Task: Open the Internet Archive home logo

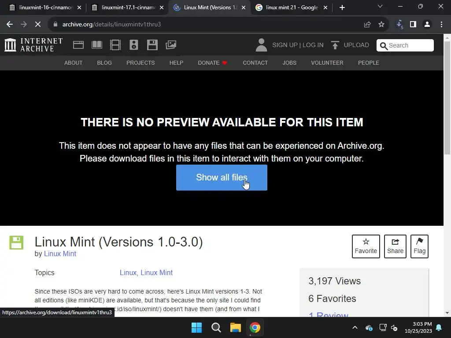Action: tap(33, 45)
